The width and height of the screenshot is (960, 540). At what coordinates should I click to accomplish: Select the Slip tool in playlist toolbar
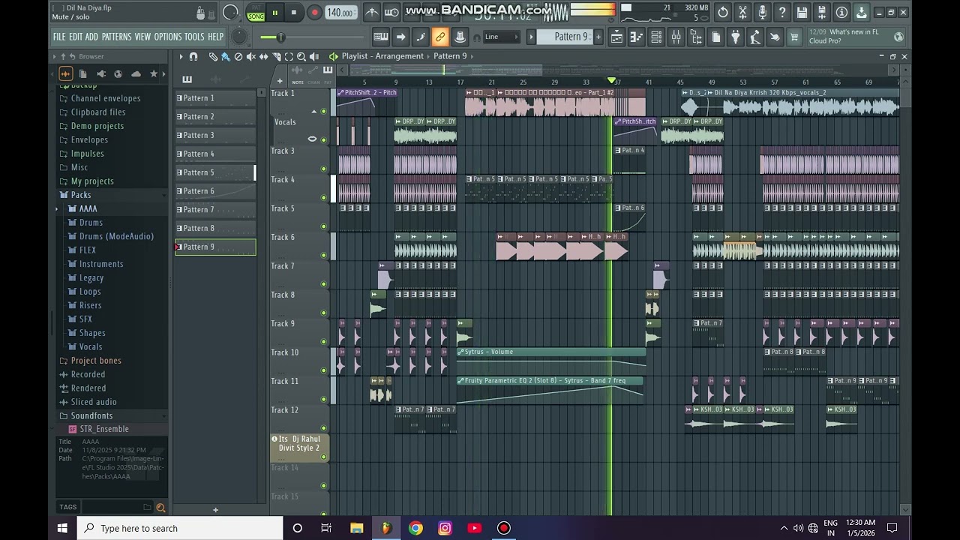pos(263,56)
